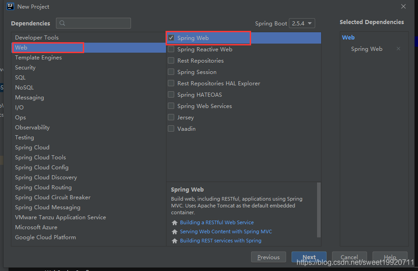Click the Previous button

coord(268,257)
